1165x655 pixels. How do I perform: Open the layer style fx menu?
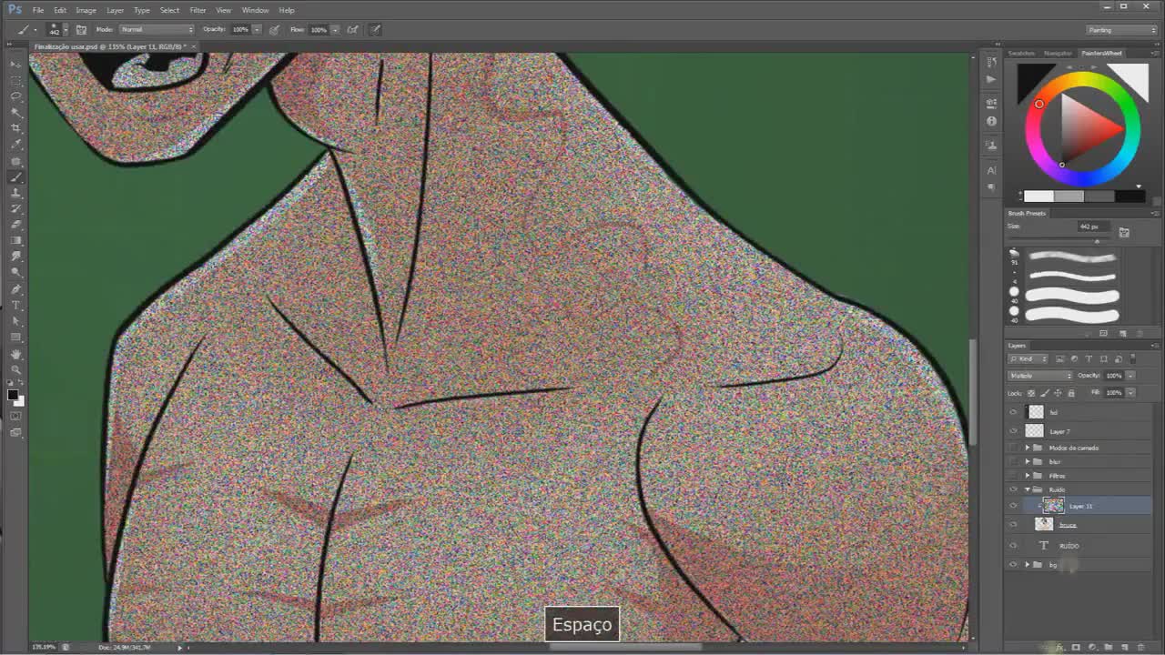pyautogui.click(x=1060, y=647)
